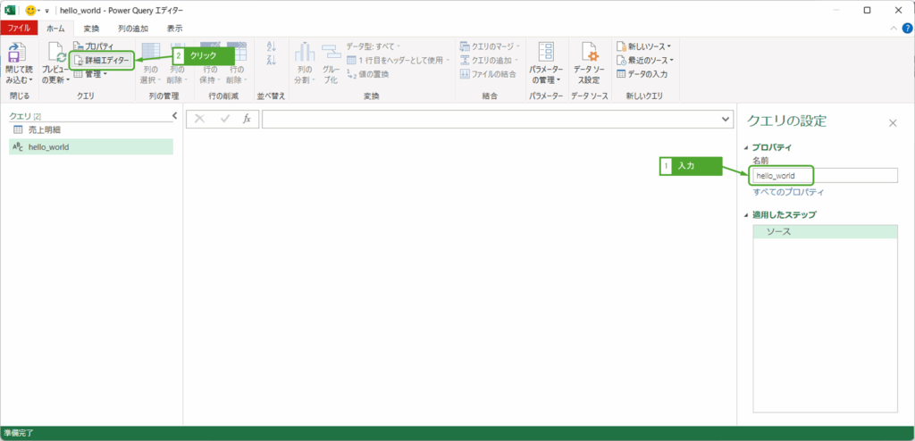Image resolution: width=915 pixels, height=441 pixels.
Task: Expand the 新しいソース dropdown
Action: 643,46
